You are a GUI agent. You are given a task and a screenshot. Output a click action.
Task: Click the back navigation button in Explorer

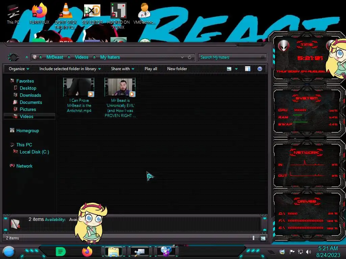point(14,57)
